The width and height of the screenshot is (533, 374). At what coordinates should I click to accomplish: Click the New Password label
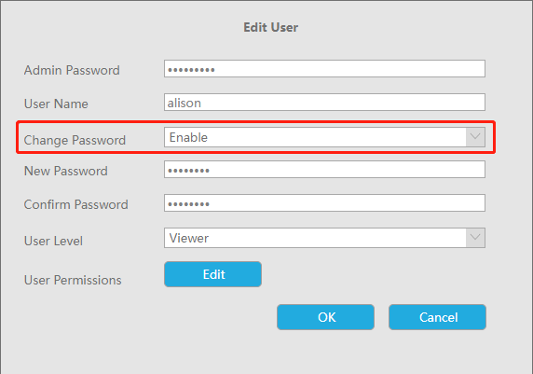66,171
